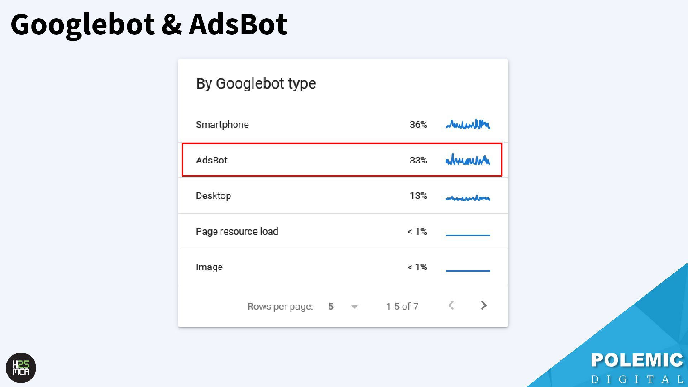Click the Polemic Digital logo

click(x=637, y=368)
